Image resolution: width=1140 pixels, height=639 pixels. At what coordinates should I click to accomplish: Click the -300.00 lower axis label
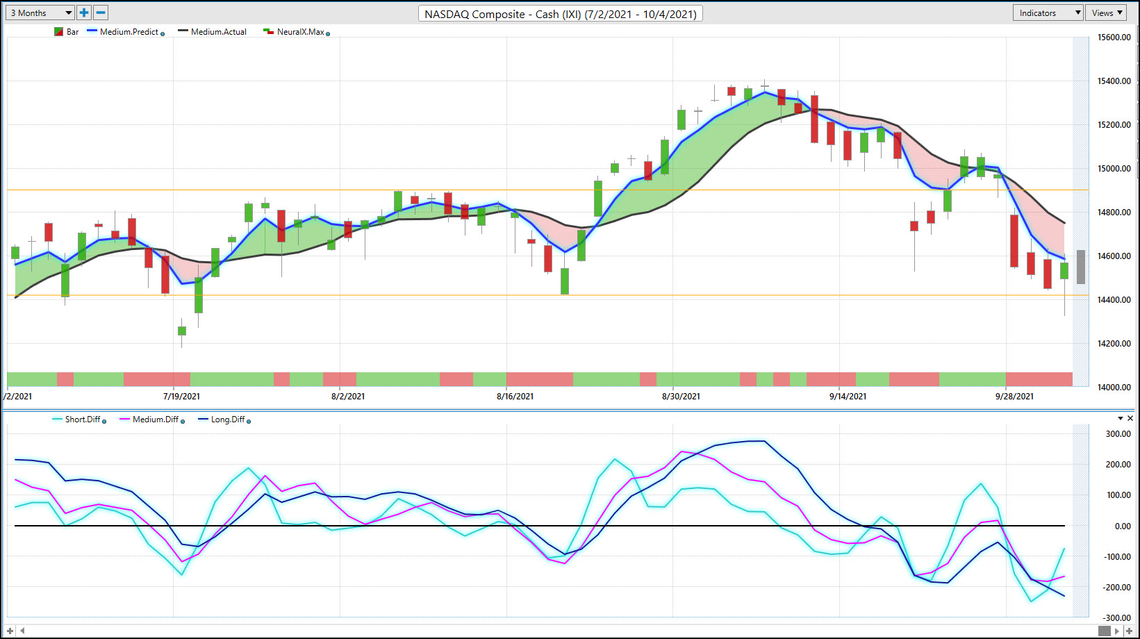[x=1116, y=618]
